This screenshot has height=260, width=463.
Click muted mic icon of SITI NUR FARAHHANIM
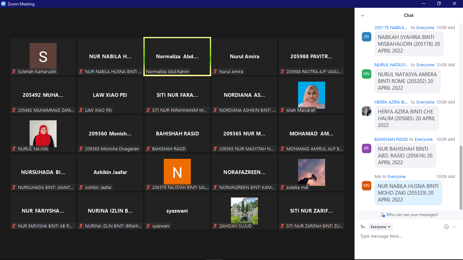148,110
